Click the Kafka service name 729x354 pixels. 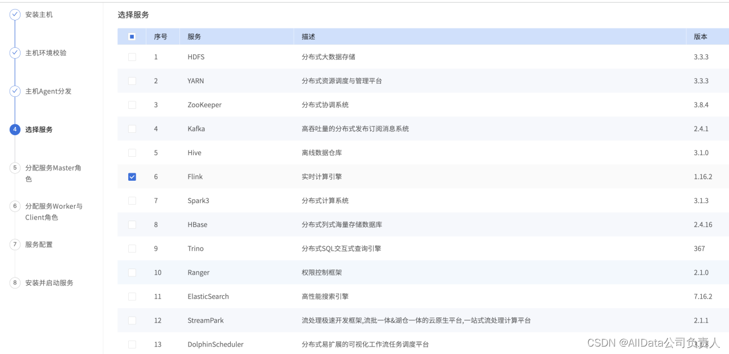[196, 129]
